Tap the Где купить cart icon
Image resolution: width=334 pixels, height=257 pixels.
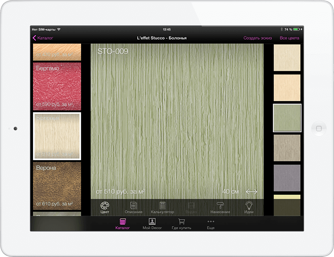click(x=182, y=224)
